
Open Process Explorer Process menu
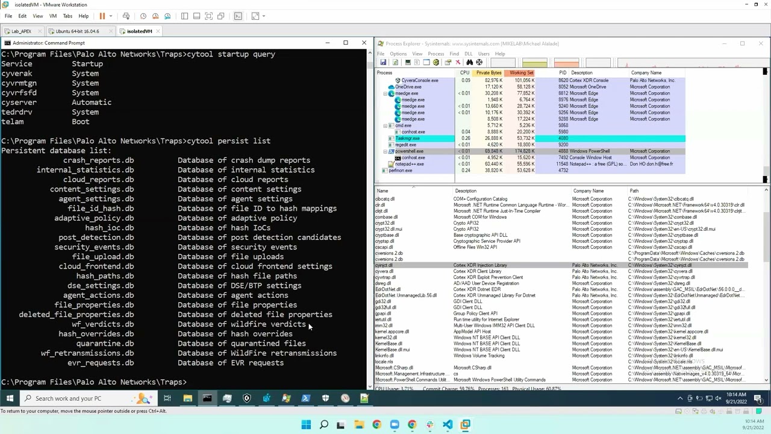point(435,54)
